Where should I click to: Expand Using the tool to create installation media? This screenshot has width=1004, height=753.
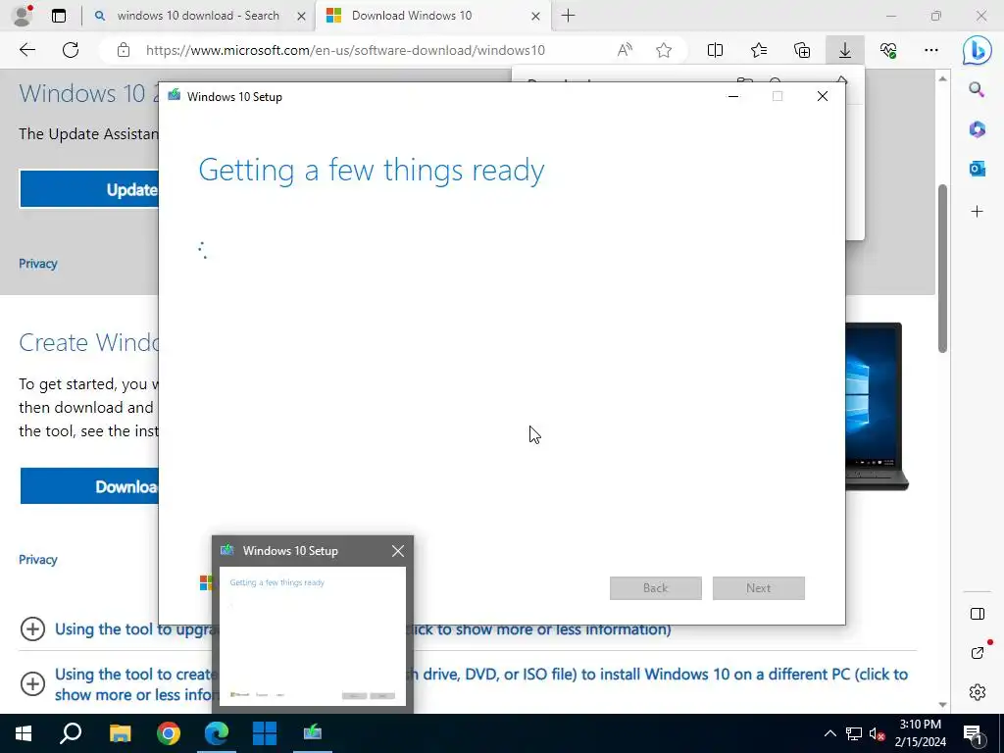tap(32, 683)
